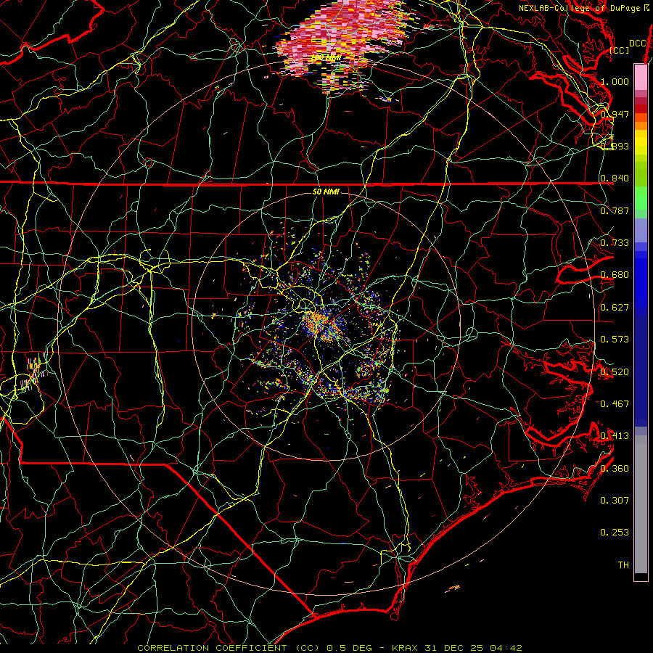Click the [CC] scale unit label
653x653 pixels.
620,50
